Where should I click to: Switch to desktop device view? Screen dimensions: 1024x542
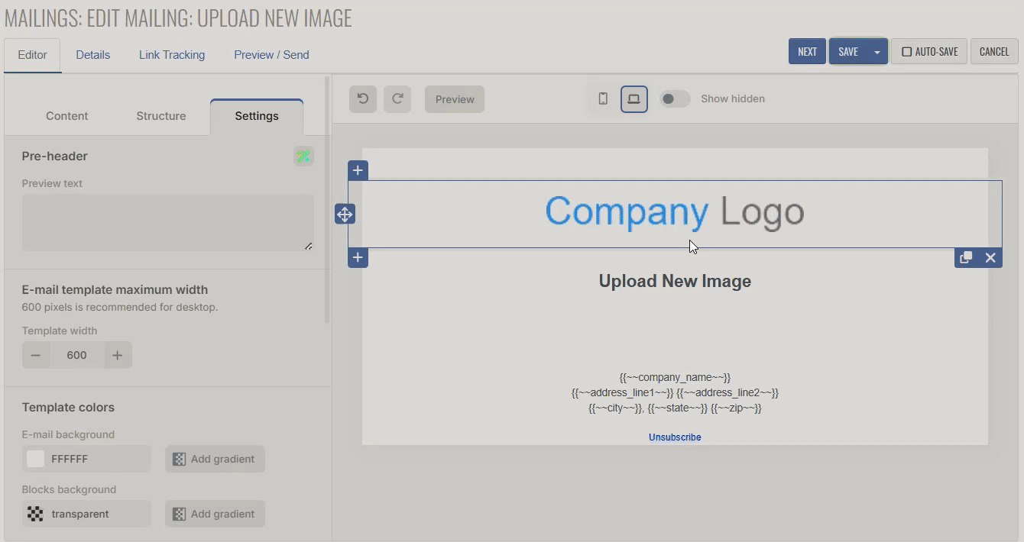[x=634, y=99]
